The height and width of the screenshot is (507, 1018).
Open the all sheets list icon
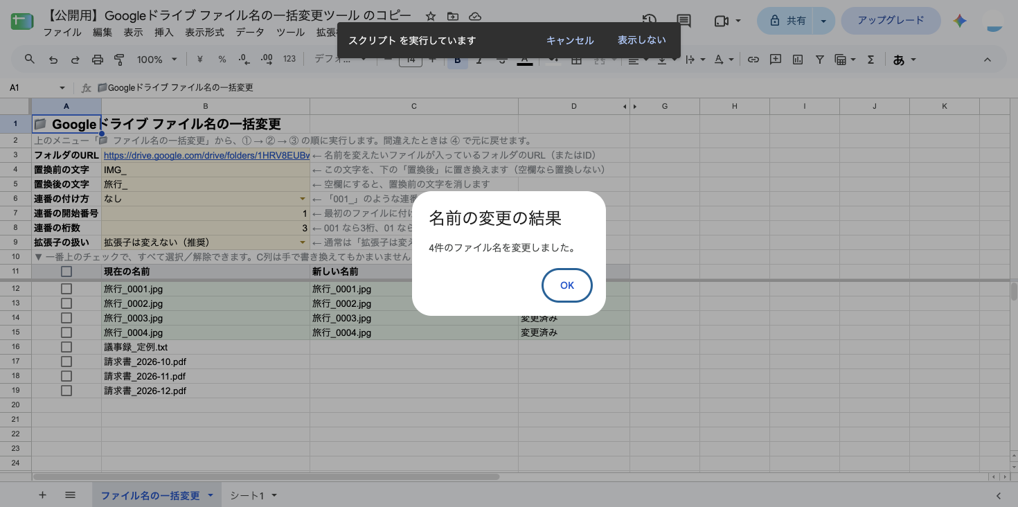click(70, 495)
